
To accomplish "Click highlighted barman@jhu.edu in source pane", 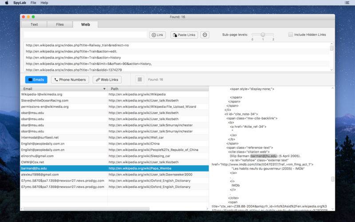I will click(264, 156).
